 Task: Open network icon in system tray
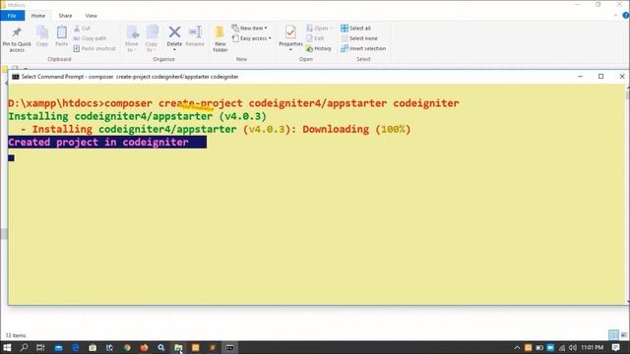tap(562, 347)
